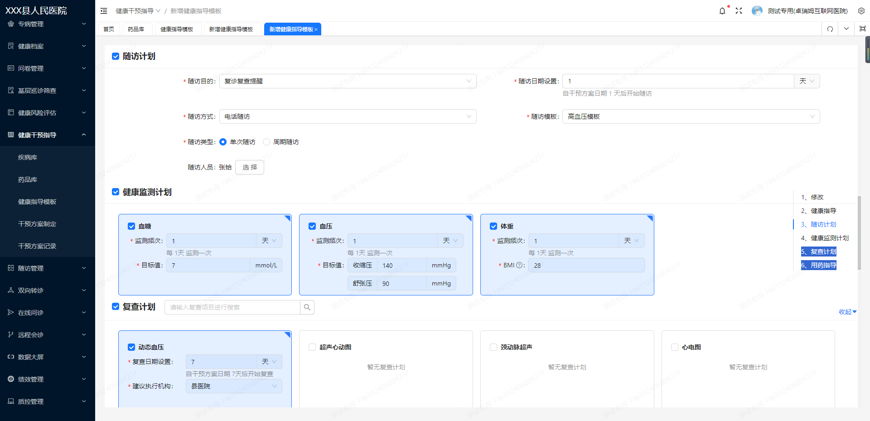Click the 收起 collapse link
Screen dimensions: 870x421
[x=847, y=312]
